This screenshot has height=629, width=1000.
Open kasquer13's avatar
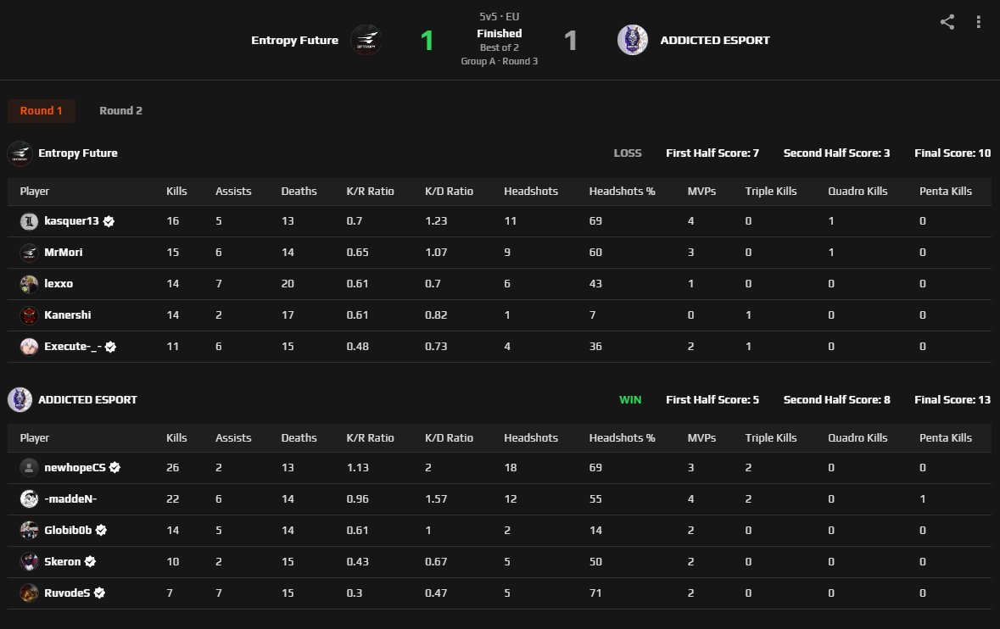pos(29,221)
